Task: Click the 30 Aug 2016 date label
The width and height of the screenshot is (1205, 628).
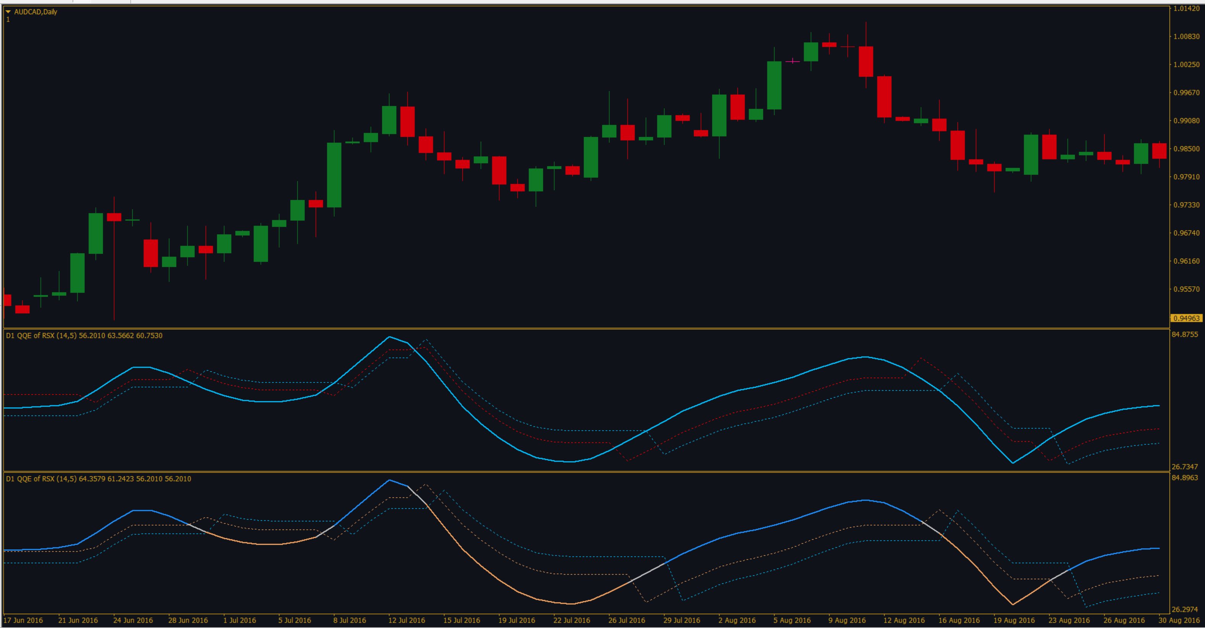Action: tap(1179, 620)
